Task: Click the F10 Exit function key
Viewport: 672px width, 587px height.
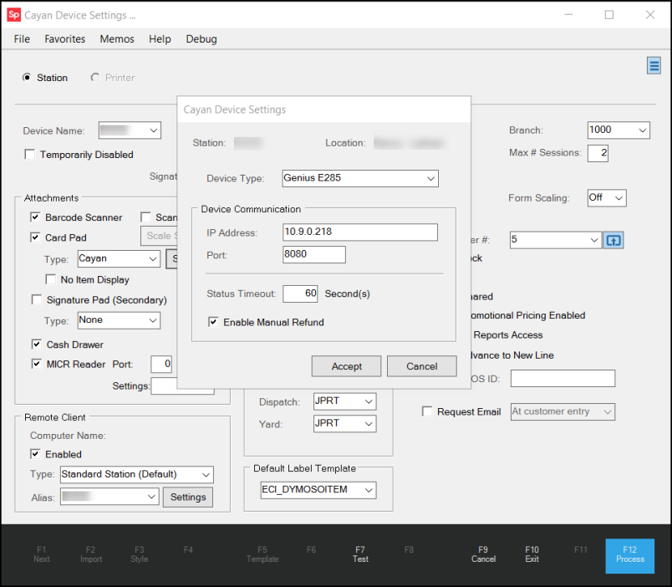Action: [532, 554]
